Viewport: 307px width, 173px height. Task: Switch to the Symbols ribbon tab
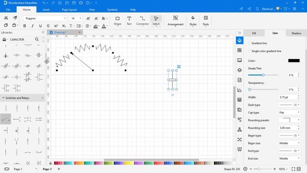pyautogui.click(x=112, y=10)
